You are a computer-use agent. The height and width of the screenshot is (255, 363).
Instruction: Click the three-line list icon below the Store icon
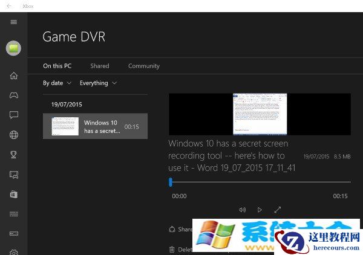click(14, 214)
